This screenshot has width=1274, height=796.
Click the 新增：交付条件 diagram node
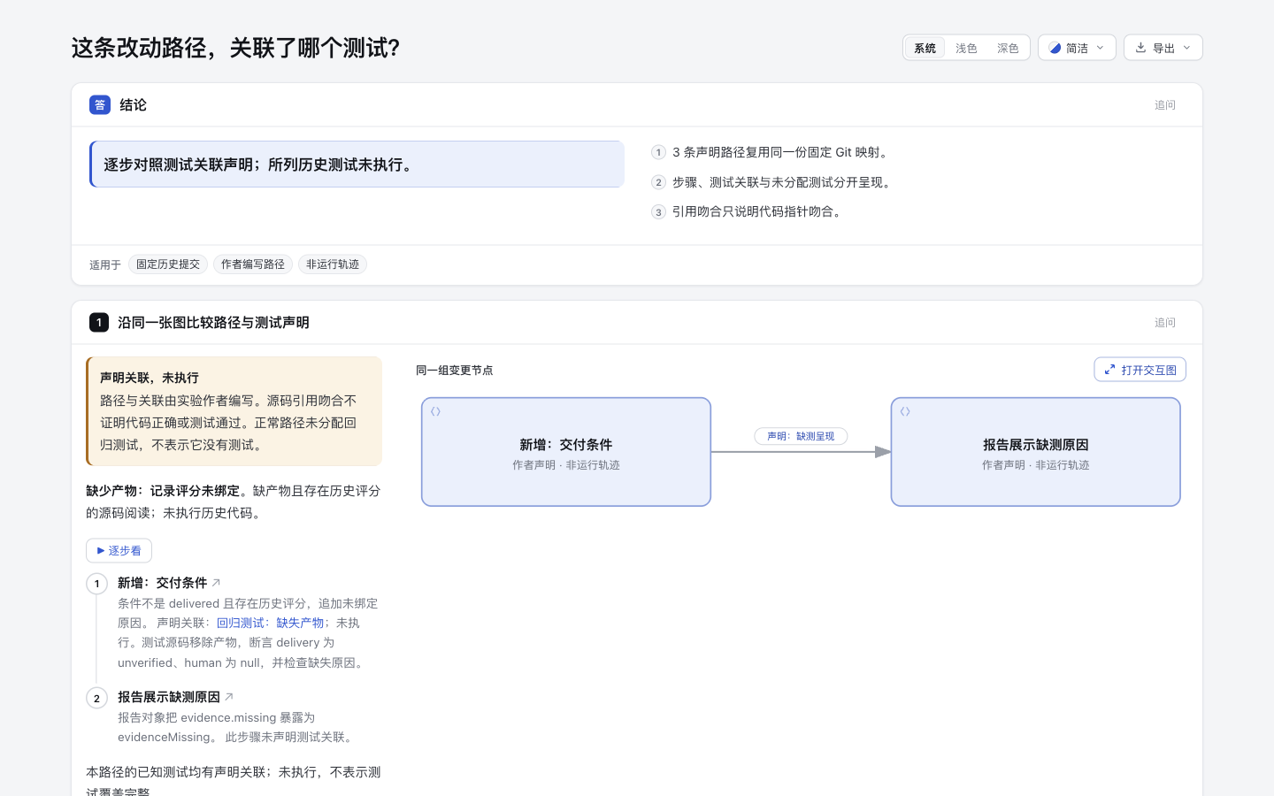click(566, 452)
